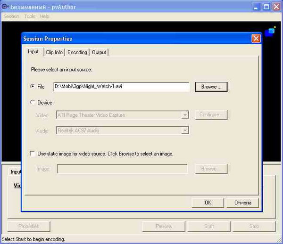The width and height of the screenshot is (283, 244).
Task: Minimize the pvAuthor window
Action: click(x=256, y=7)
